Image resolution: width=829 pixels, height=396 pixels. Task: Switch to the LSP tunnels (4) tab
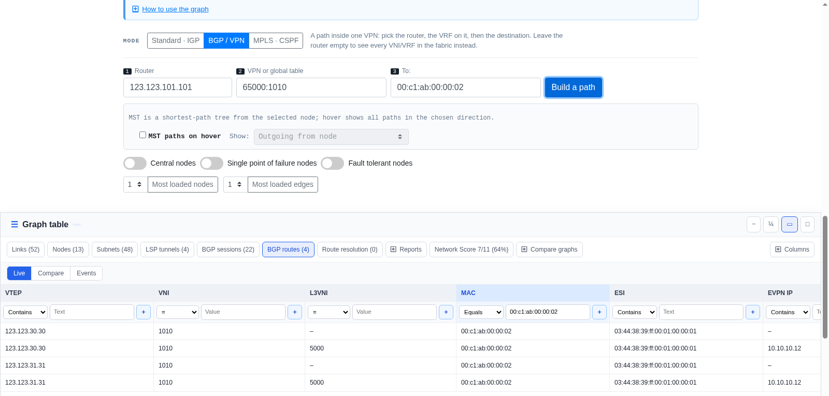[167, 250]
